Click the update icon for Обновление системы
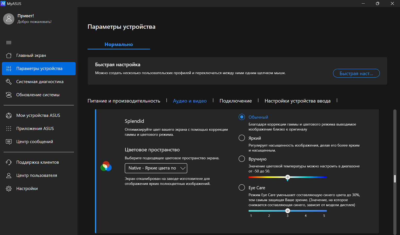The width and height of the screenshot is (400, 235). (x=9, y=95)
